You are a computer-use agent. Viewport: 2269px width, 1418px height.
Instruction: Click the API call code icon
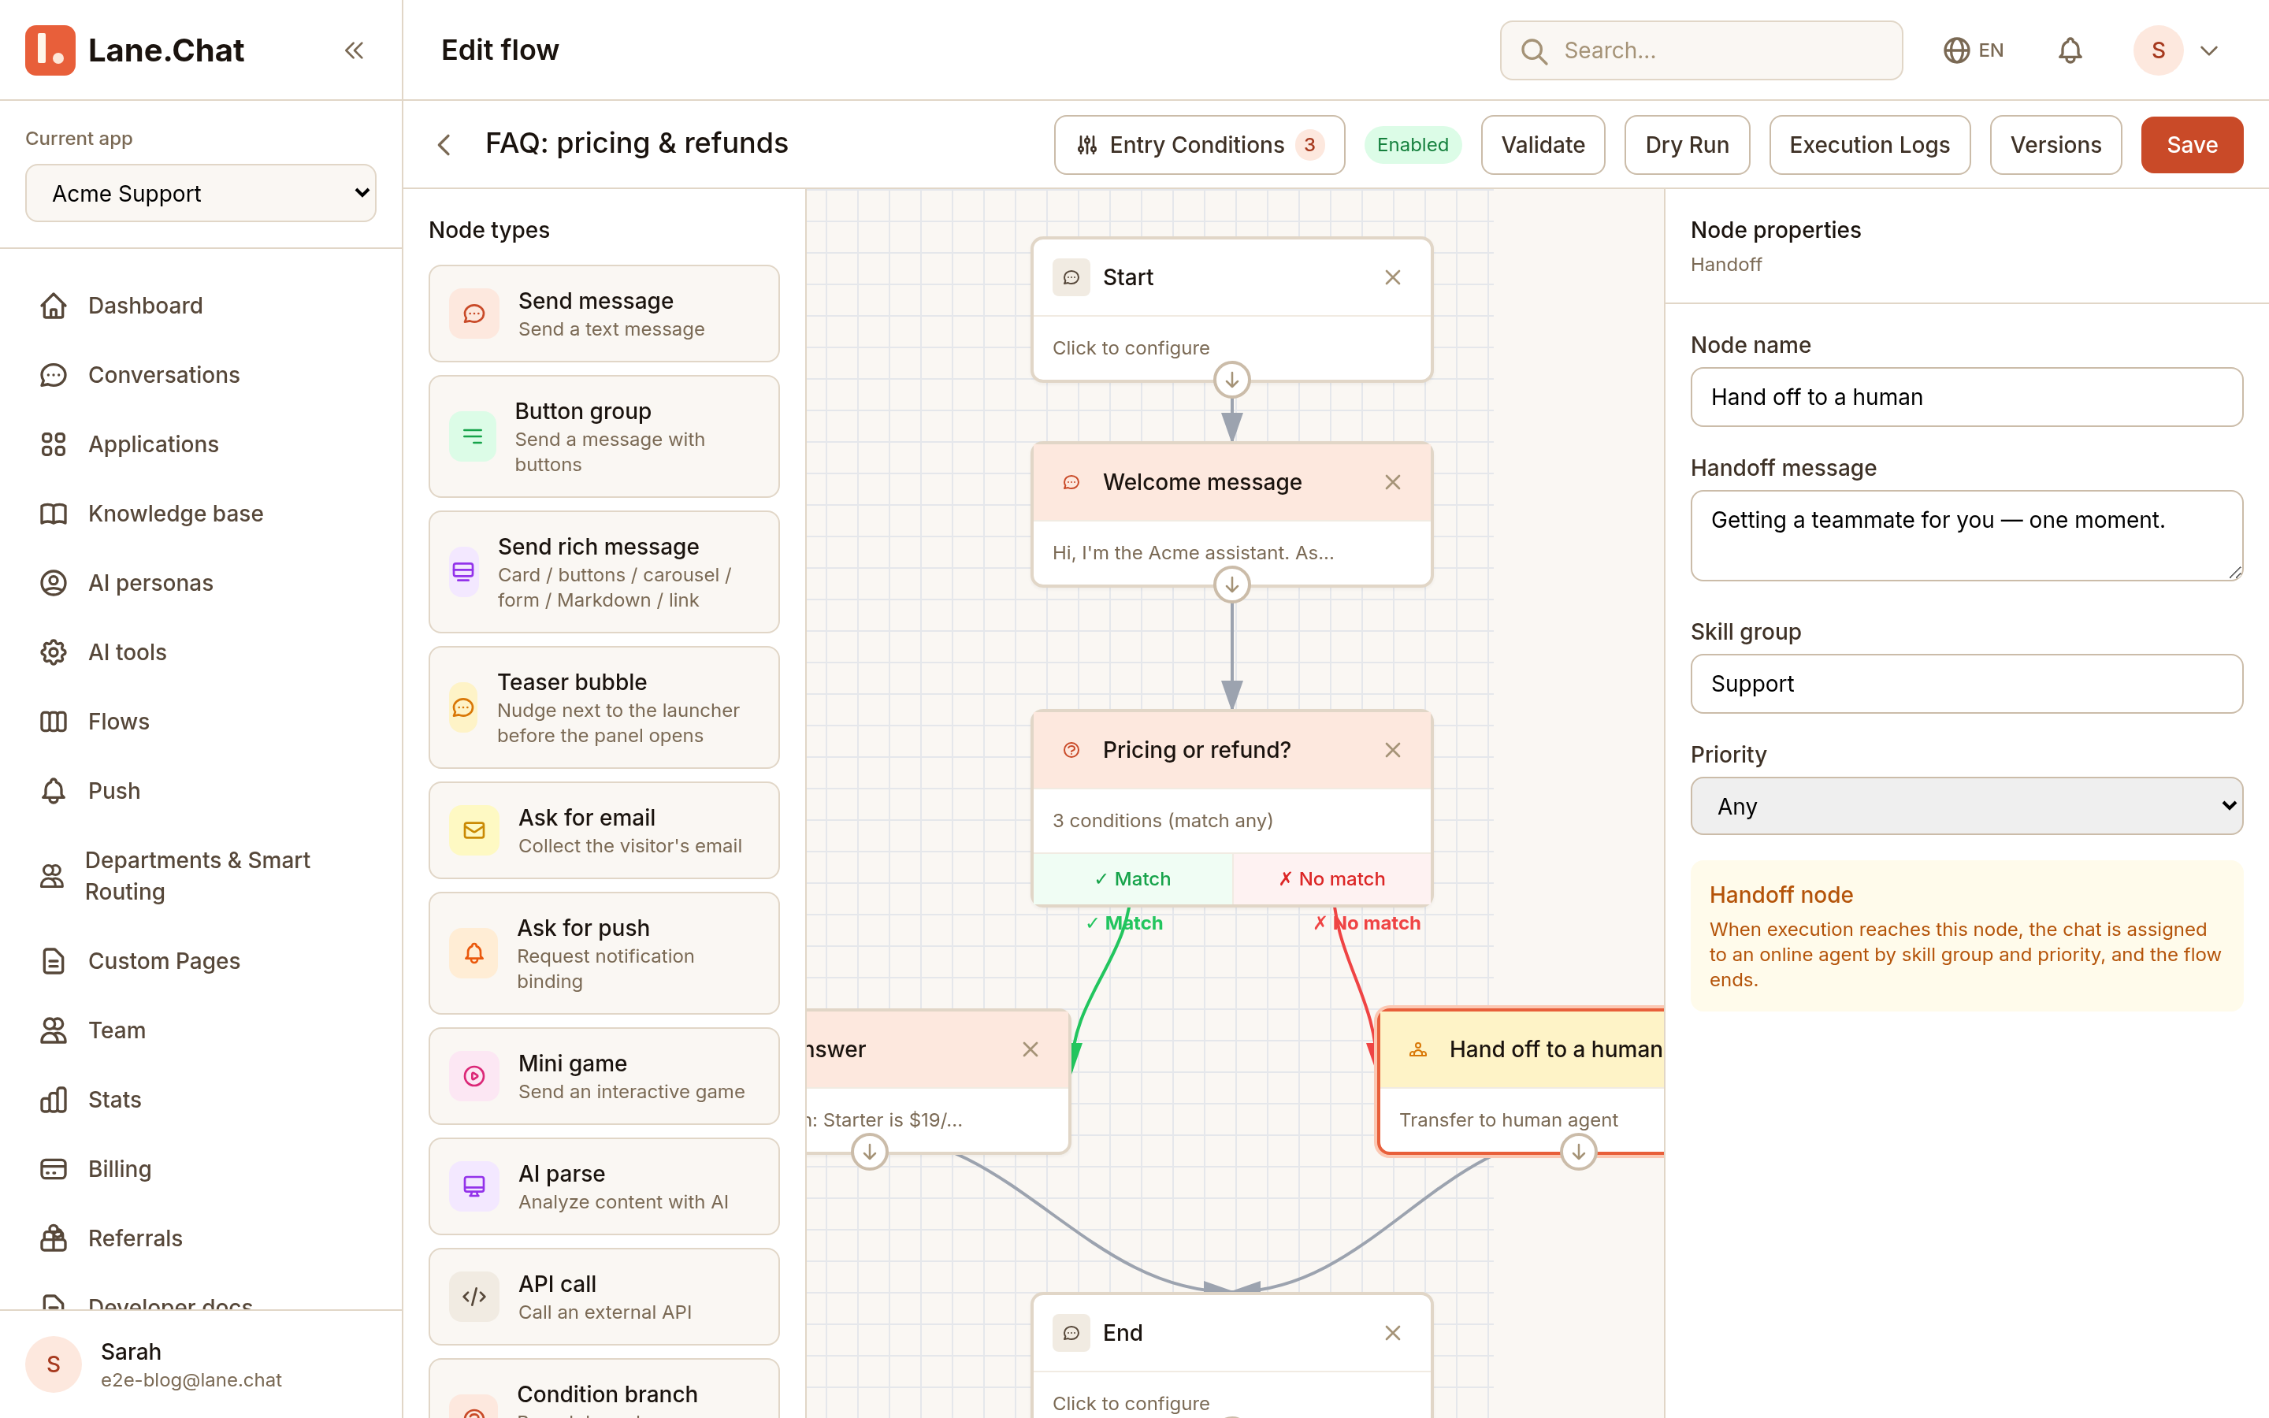pos(474,1297)
